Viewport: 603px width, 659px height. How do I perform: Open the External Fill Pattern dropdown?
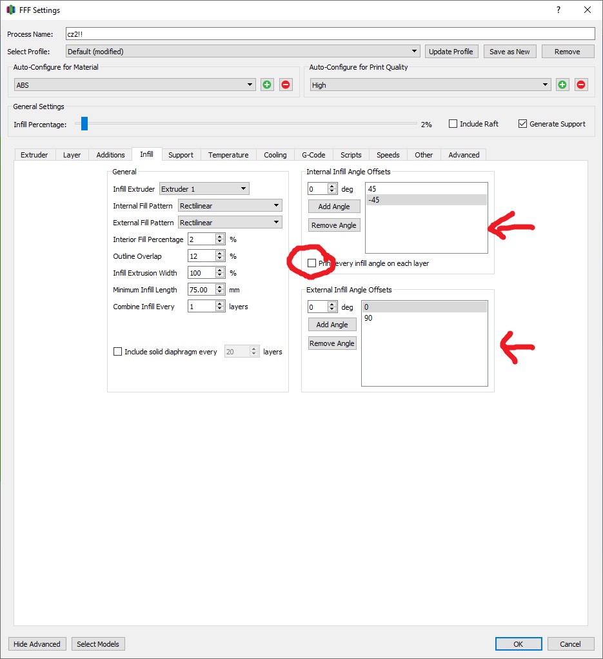(230, 222)
